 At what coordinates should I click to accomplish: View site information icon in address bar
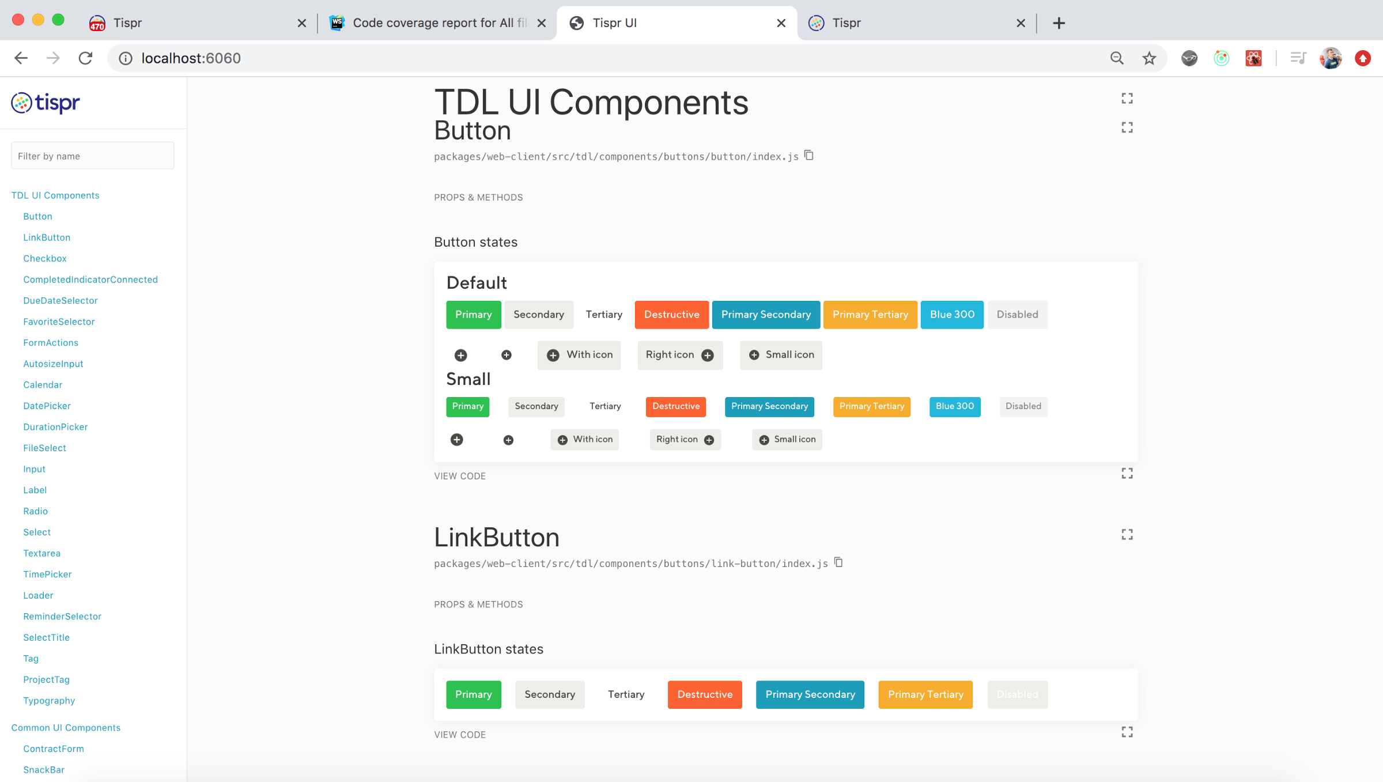(126, 58)
